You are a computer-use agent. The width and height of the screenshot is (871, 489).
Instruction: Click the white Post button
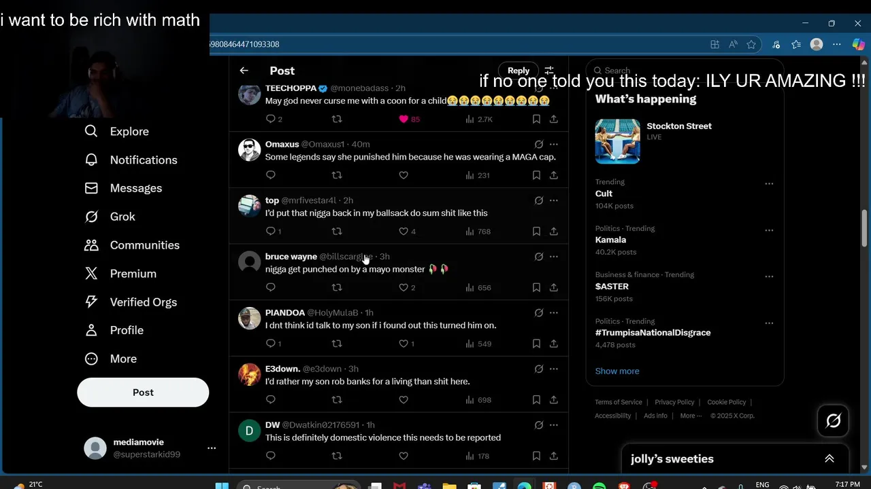[143, 393]
